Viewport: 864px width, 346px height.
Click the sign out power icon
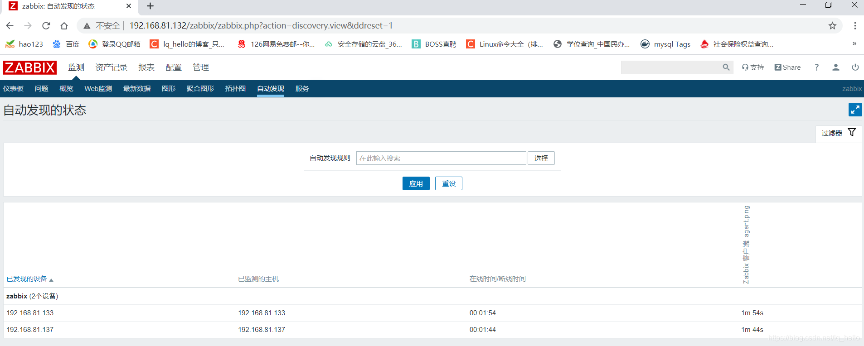point(855,67)
